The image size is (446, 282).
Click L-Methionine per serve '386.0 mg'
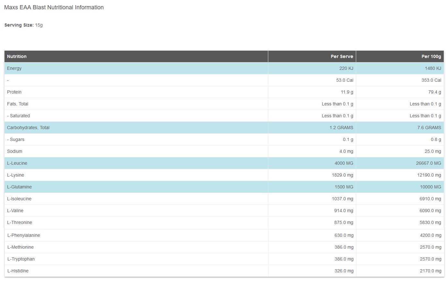344,247
